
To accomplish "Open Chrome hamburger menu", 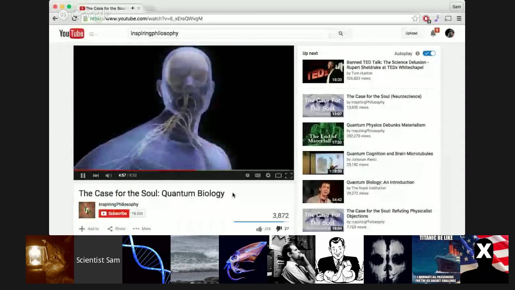I will coord(459,19).
